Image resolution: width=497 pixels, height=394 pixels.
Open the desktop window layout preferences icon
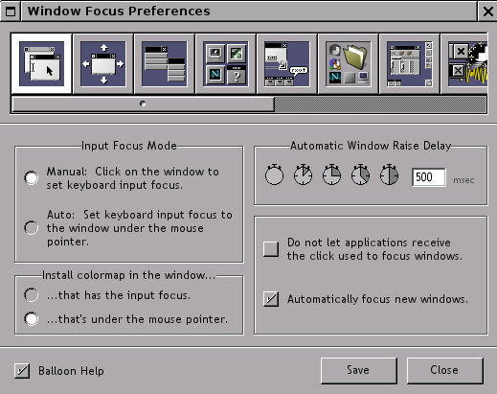pos(409,63)
